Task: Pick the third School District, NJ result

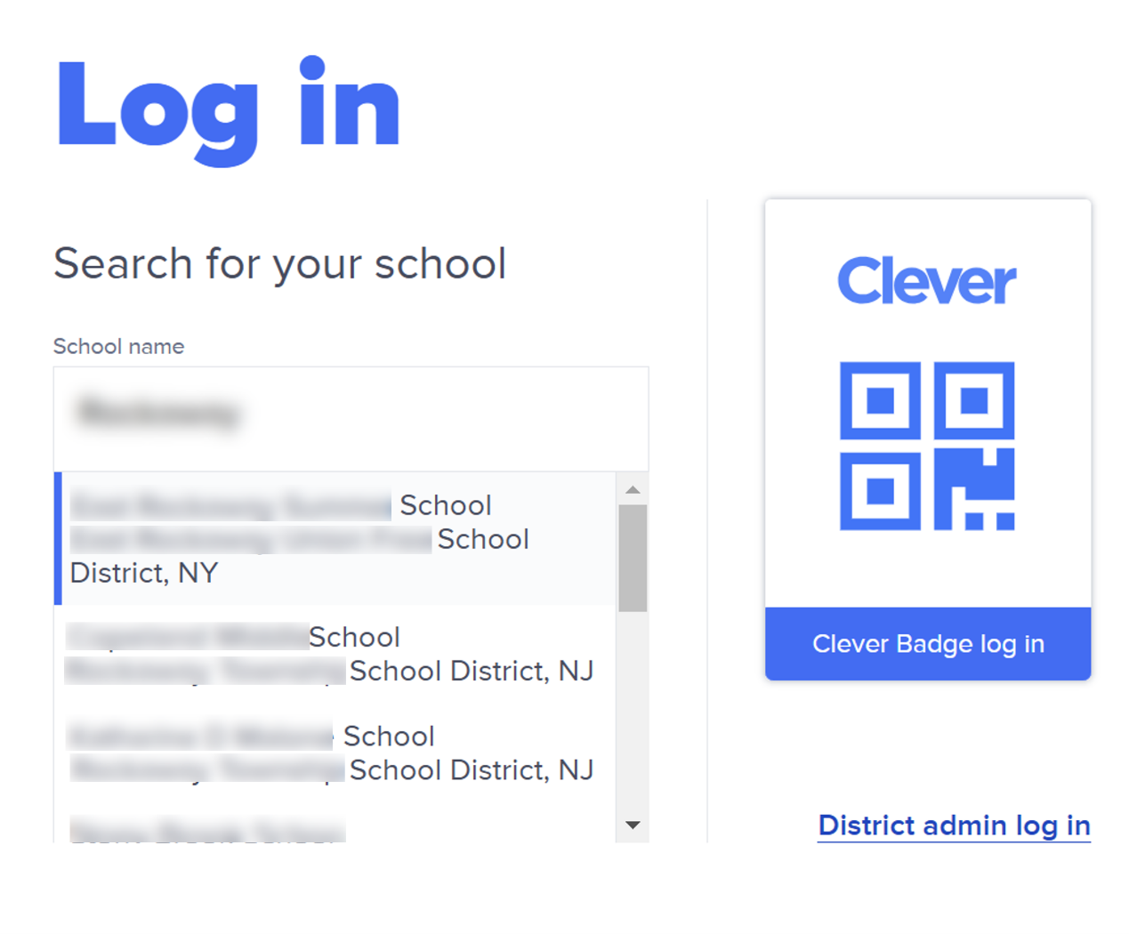Action: pos(335,753)
